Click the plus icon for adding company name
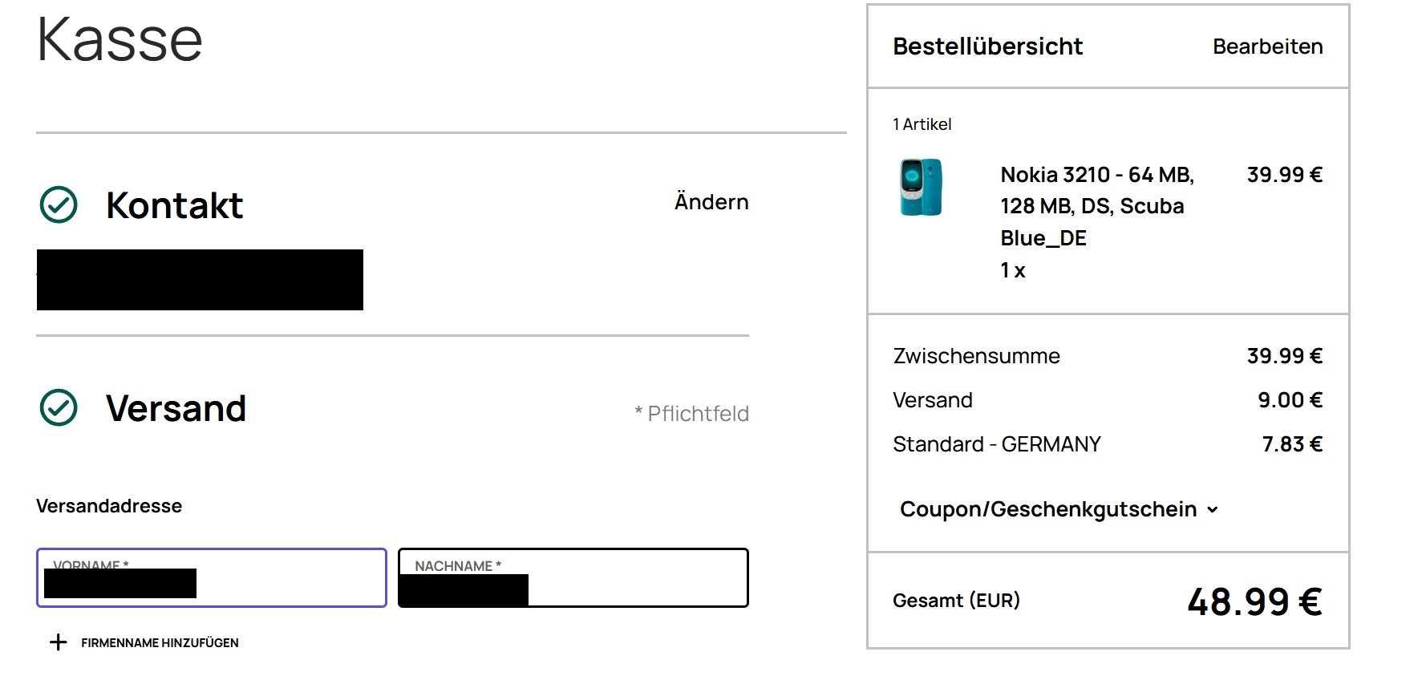The height and width of the screenshot is (676, 1426). [58, 642]
